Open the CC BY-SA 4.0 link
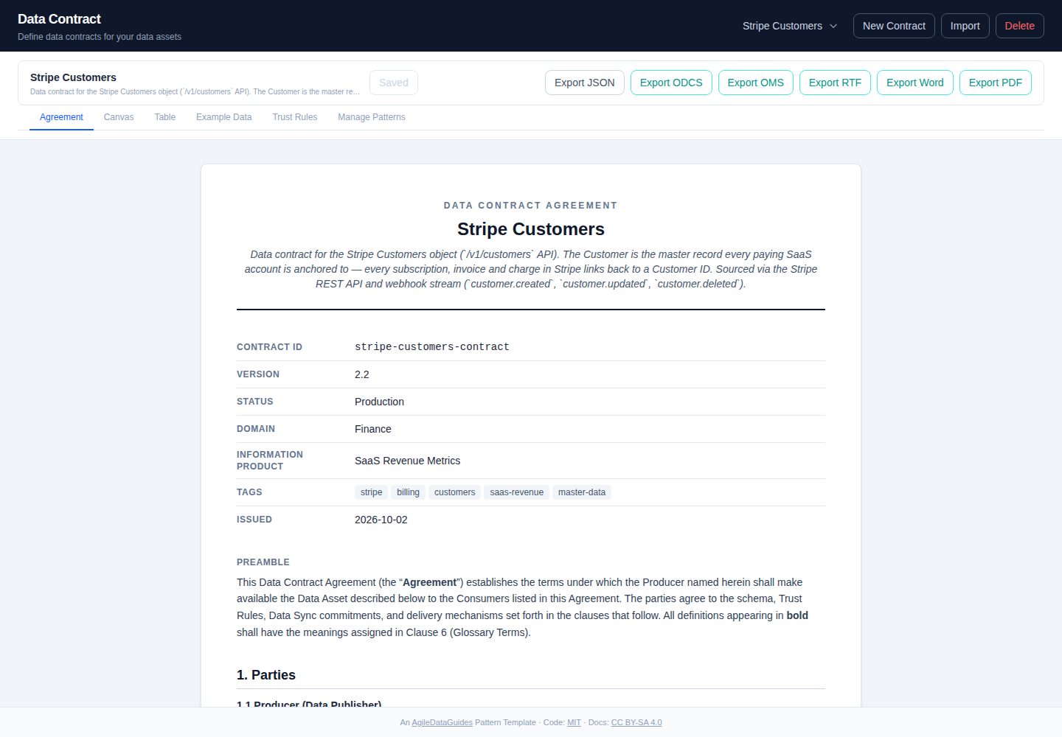1062x737 pixels. 636,722
